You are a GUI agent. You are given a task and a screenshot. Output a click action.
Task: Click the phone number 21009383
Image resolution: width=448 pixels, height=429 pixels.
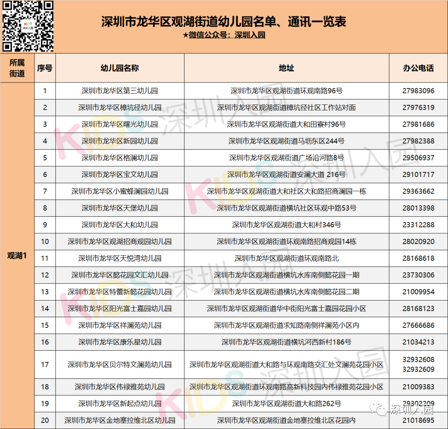click(x=418, y=387)
